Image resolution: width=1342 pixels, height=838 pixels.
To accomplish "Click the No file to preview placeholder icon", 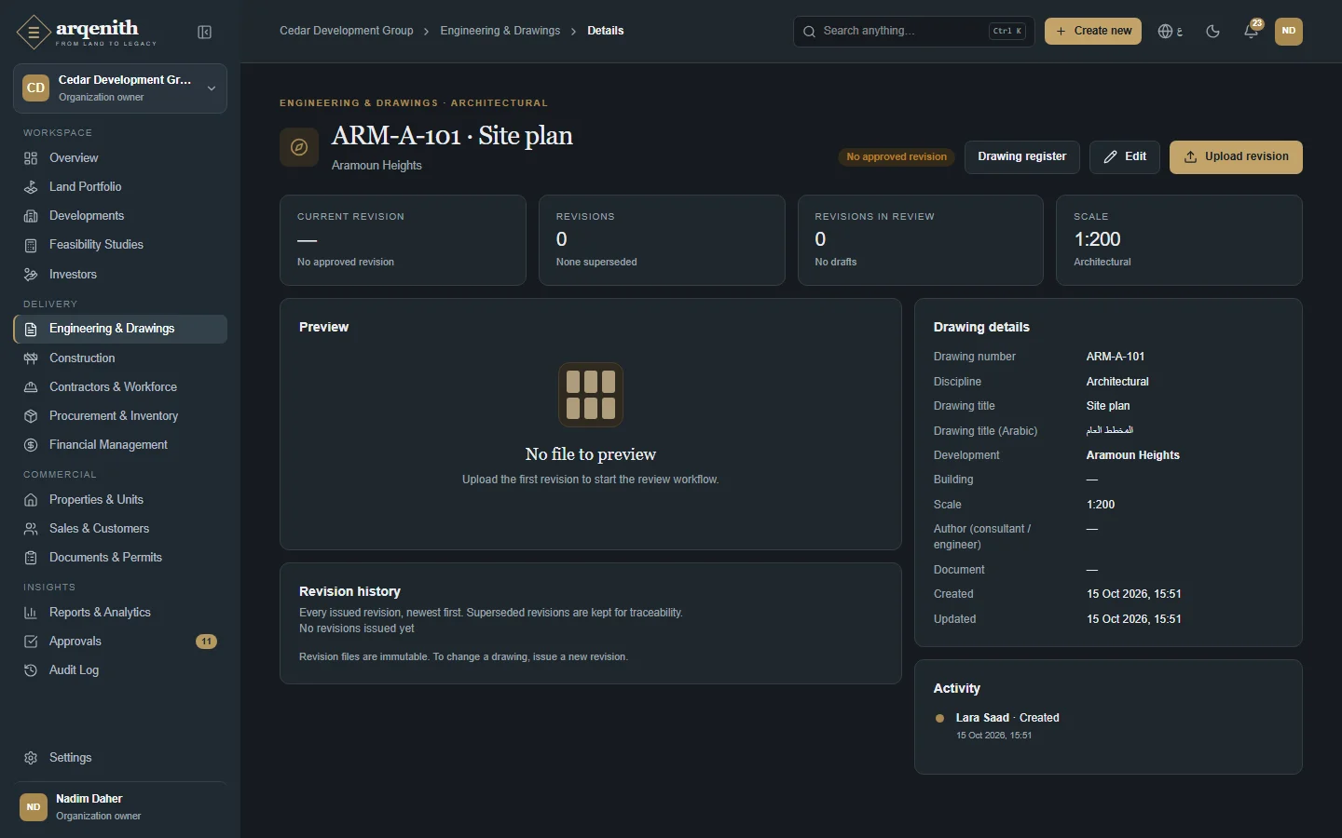I will pos(591,395).
